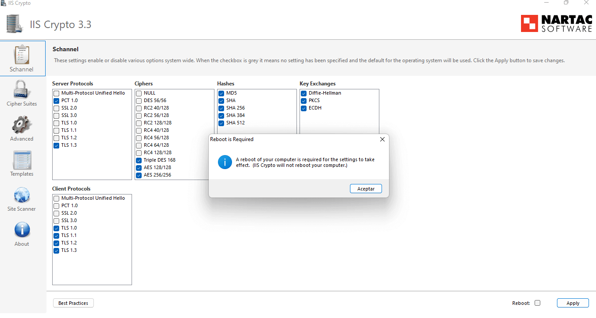Uncheck the AES 128/128 cipher
This screenshot has width=596, height=318.
[139, 168]
